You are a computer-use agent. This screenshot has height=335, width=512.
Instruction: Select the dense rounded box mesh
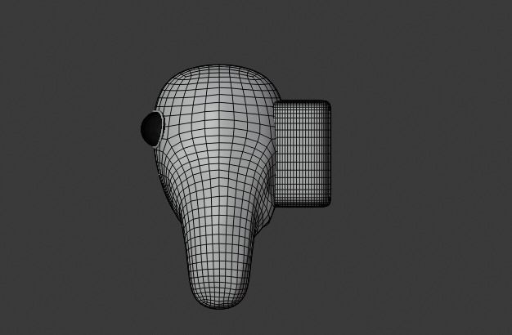[x=302, y=154]
